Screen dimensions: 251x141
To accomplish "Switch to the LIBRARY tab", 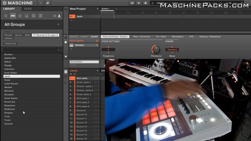I will pos(9,9).
